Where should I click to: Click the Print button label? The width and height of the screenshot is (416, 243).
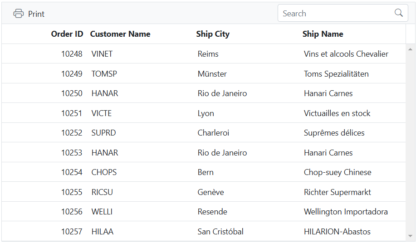pyautogui.click(x=36, y=14)
